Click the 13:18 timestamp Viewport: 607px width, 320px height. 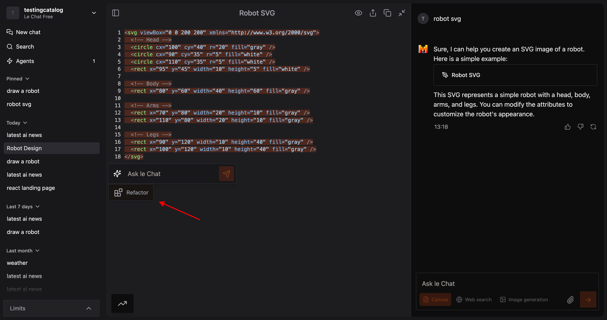pyautogui.click(x=441, y=127)
